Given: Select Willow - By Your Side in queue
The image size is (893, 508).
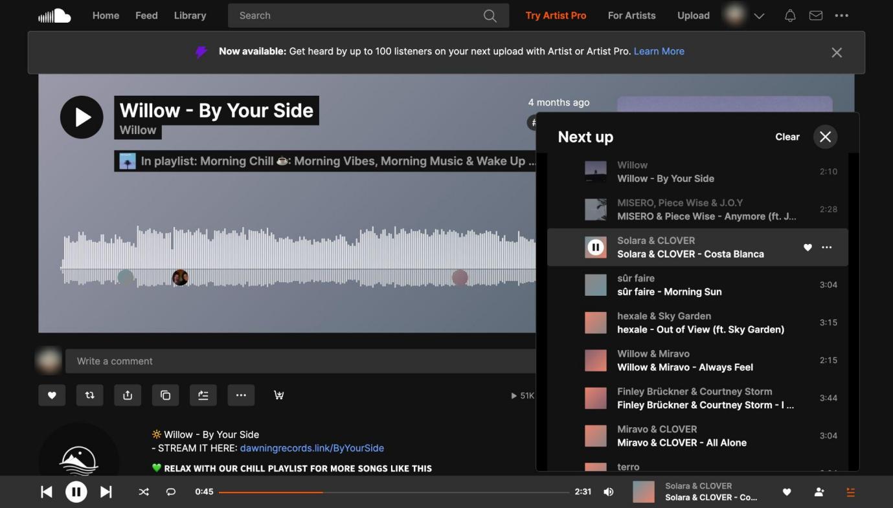Looking at the screenshot, I should 697,171.
